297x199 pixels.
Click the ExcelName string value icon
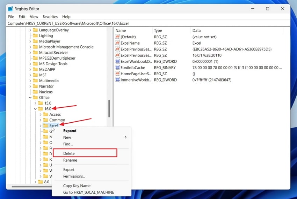tap(118, 43)
